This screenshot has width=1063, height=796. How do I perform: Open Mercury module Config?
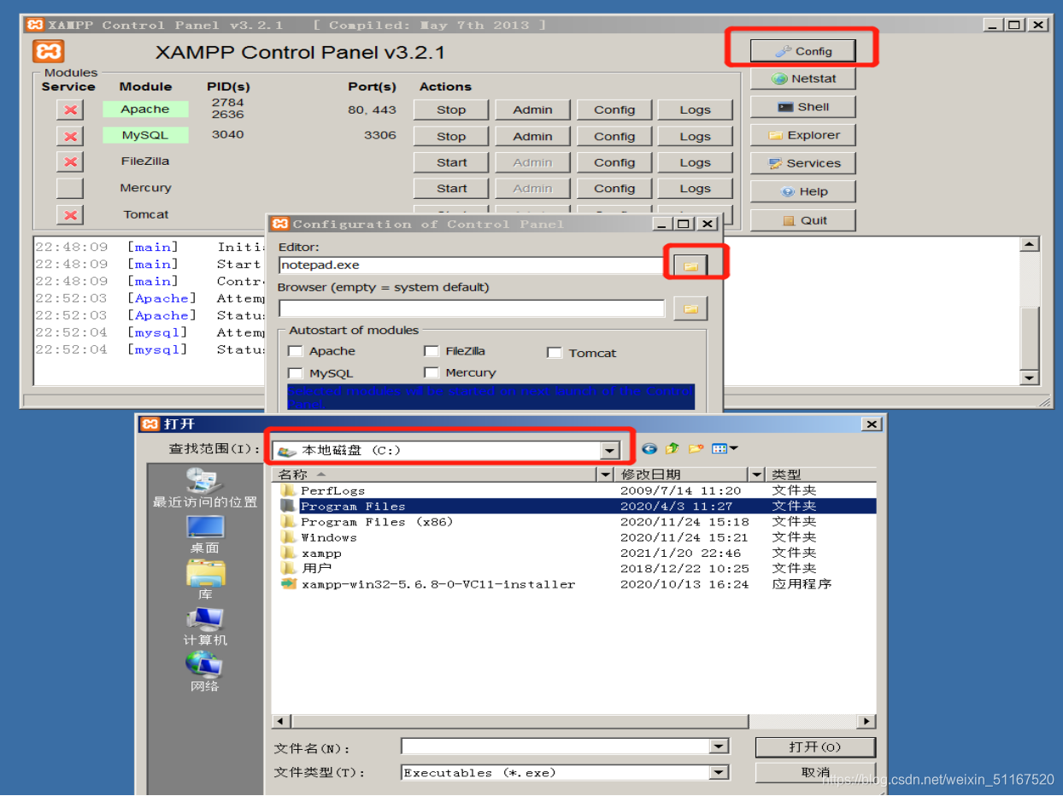pyautogui.click(x=614, y=189)
